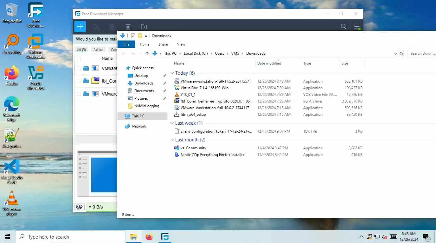Collapse the Today (6) group
This screenshot has height=243, width=436.
(x=172, y=73)
